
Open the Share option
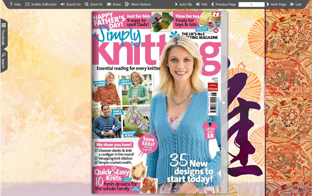coord(114,4)
